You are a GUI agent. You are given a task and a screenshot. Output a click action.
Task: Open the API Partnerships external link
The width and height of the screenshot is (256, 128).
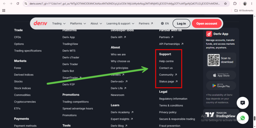(171, 44)
